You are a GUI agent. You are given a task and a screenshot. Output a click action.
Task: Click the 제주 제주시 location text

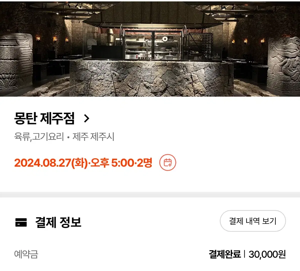click(93, 137)
